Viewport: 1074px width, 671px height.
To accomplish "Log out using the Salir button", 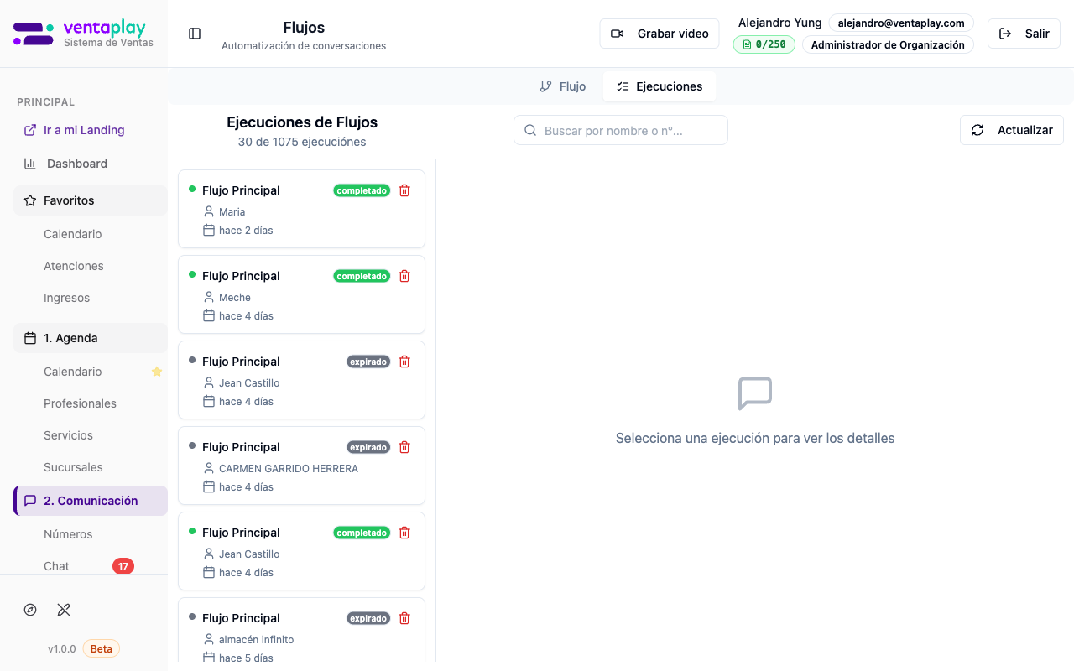I will pos(1024,34).
